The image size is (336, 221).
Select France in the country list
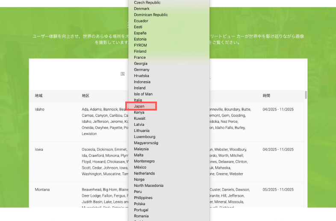pyautogui.click(x=140, y=57)
